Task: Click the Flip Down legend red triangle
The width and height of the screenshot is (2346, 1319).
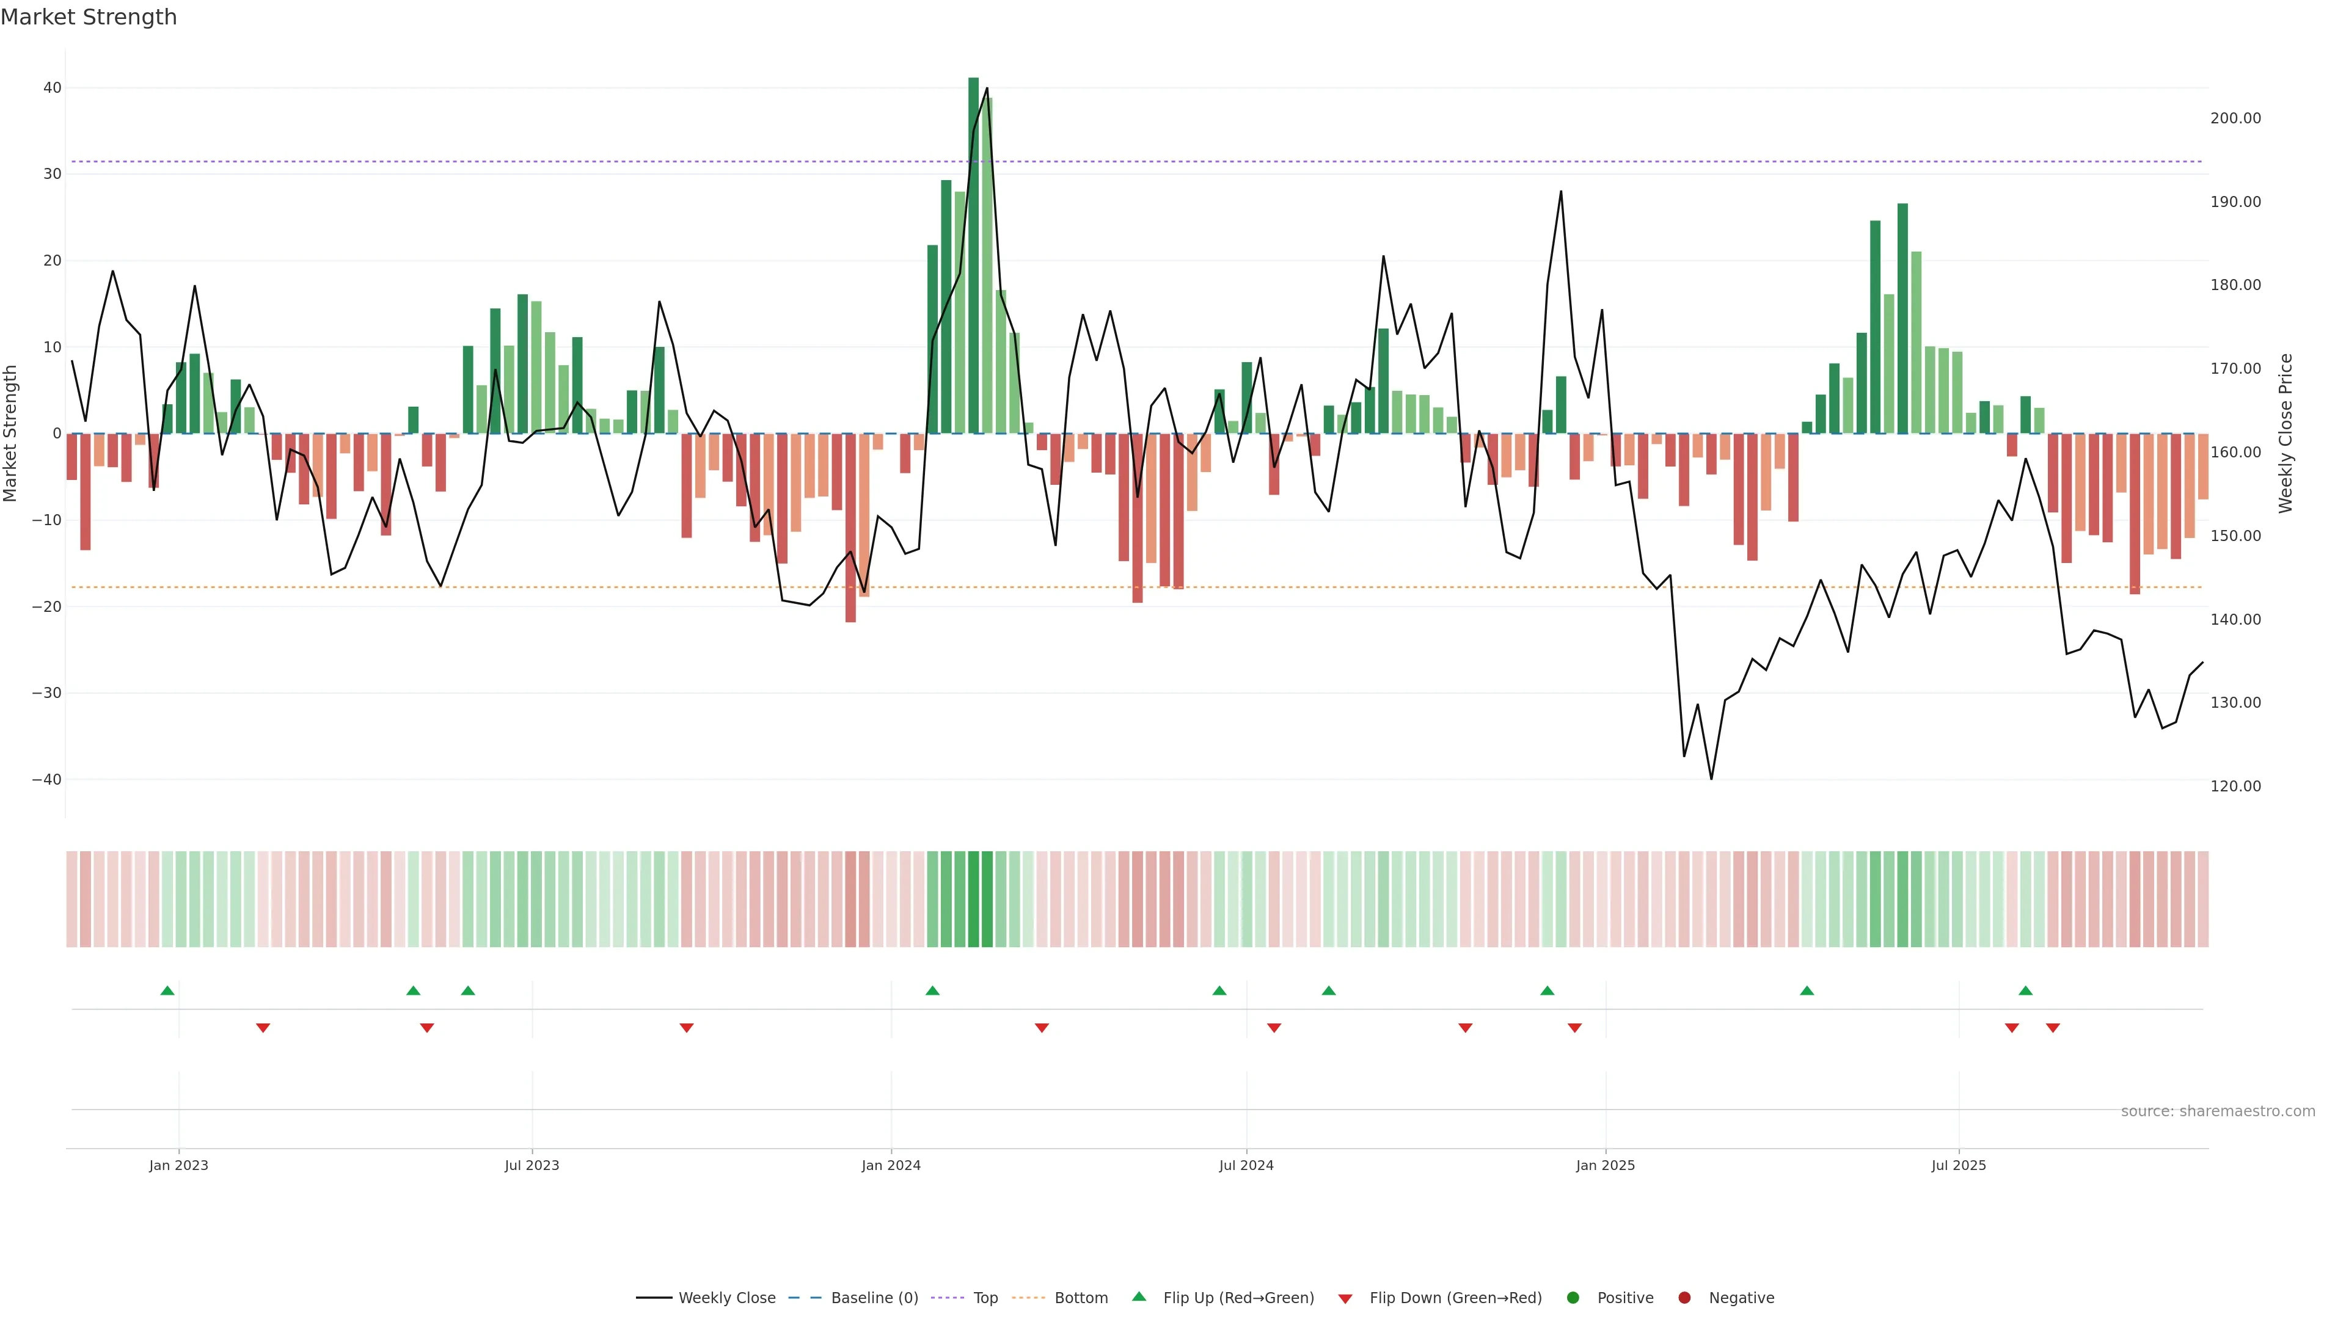Action: [1345, 1298]
